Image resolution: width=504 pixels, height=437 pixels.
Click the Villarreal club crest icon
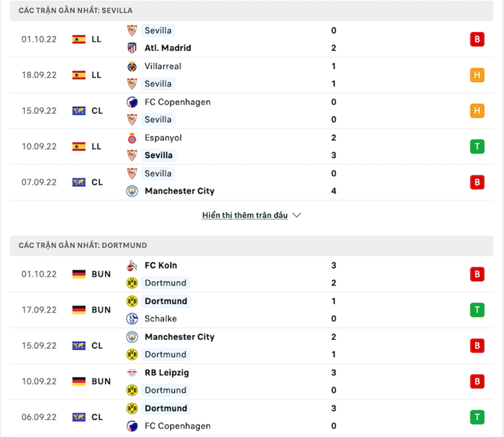click(132, 66)
